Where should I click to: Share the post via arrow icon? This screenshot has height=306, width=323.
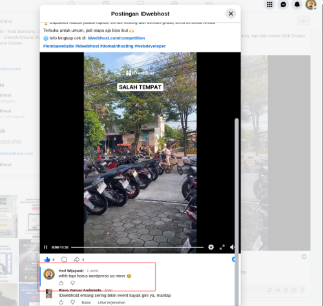point(76,259)
